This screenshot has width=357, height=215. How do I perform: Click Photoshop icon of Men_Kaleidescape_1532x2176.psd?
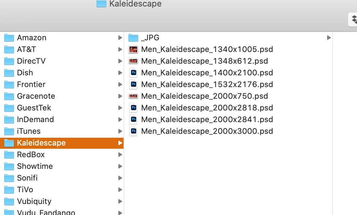[x=133, y=84]
